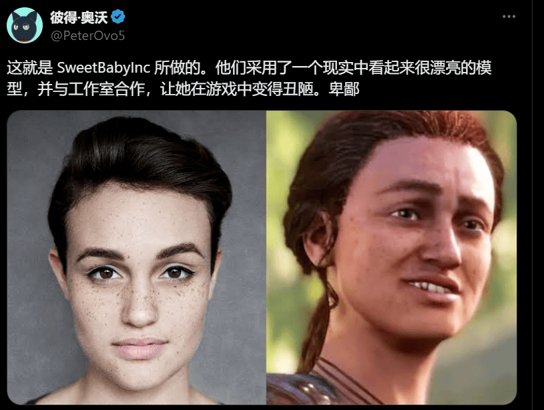Click the word SweetBabyInc in the tweet
This screenshot has height=410, width=544.
click(x=103, y=68)
